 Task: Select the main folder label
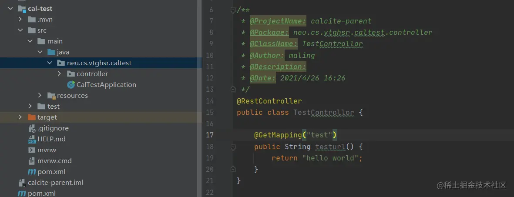(x=55, y=41)
